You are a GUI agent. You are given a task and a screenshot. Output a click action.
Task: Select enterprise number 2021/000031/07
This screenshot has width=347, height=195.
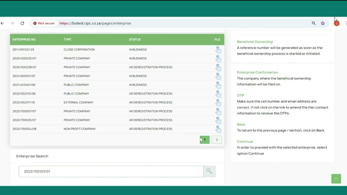[24, 76]
